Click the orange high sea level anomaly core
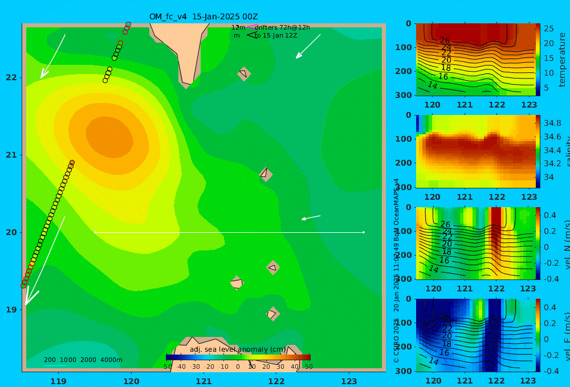570x387 pixels. [110, 137]
